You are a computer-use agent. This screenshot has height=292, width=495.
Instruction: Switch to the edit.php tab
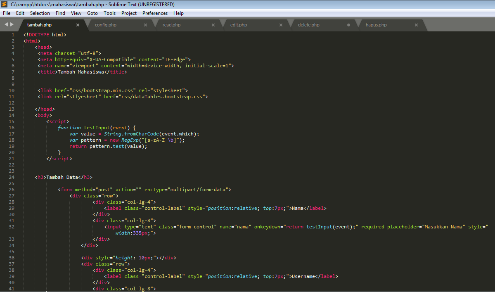239,25
